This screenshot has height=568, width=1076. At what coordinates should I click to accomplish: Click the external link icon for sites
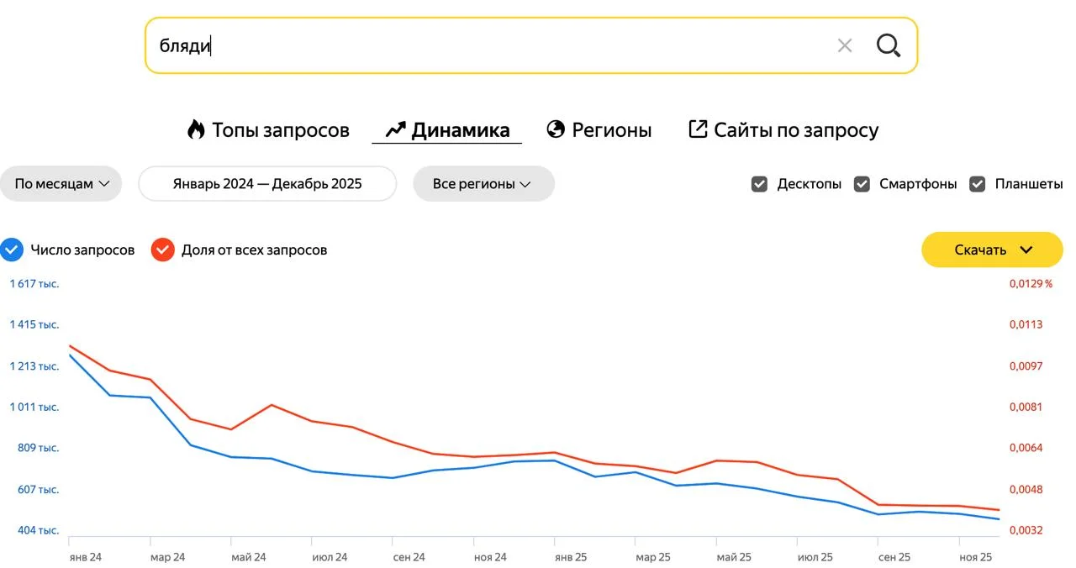click(698, 129)
